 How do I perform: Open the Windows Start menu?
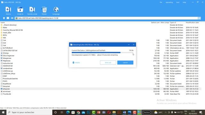(3, 112)
